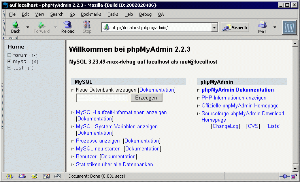Open Dokumentation link beside Benutzer
This screenshot has width=300, height=182.
click(x=118, y=157)
